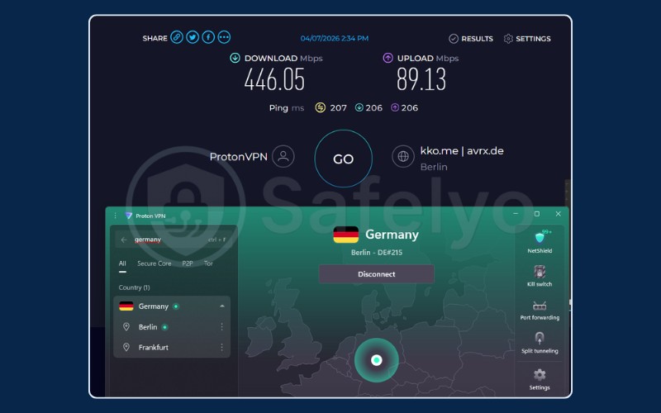Open Proton VPN Settings gear
661x413 pixels.
[x=540, y=379]
